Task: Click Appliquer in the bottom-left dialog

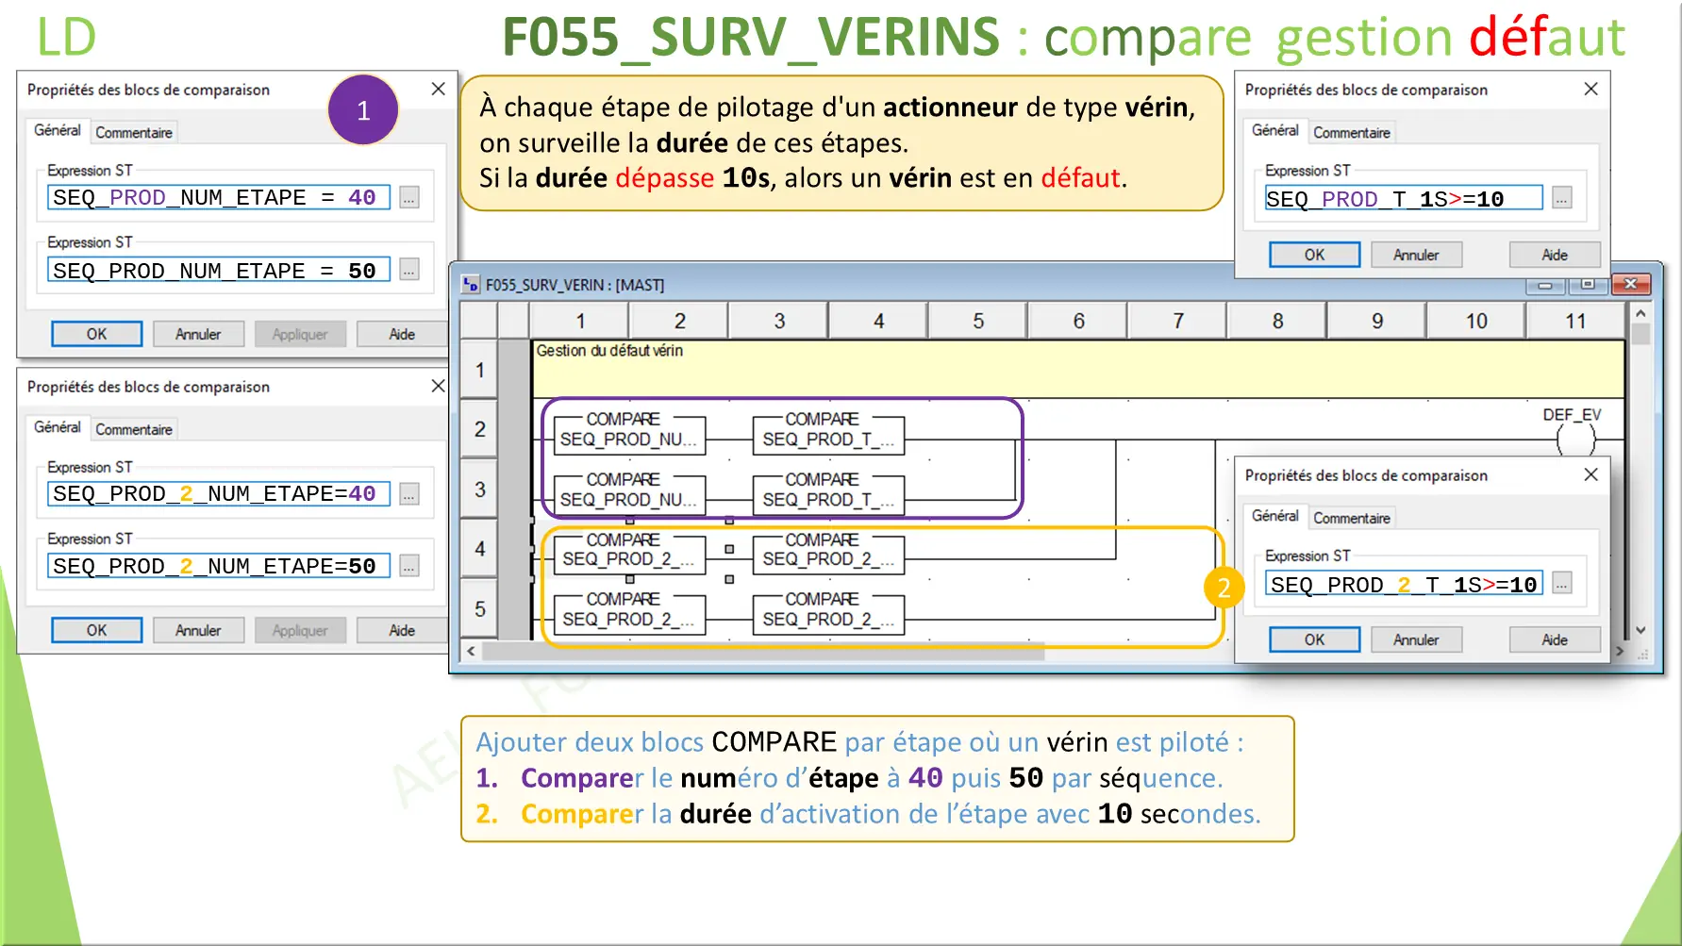Action: coord(300,629)
